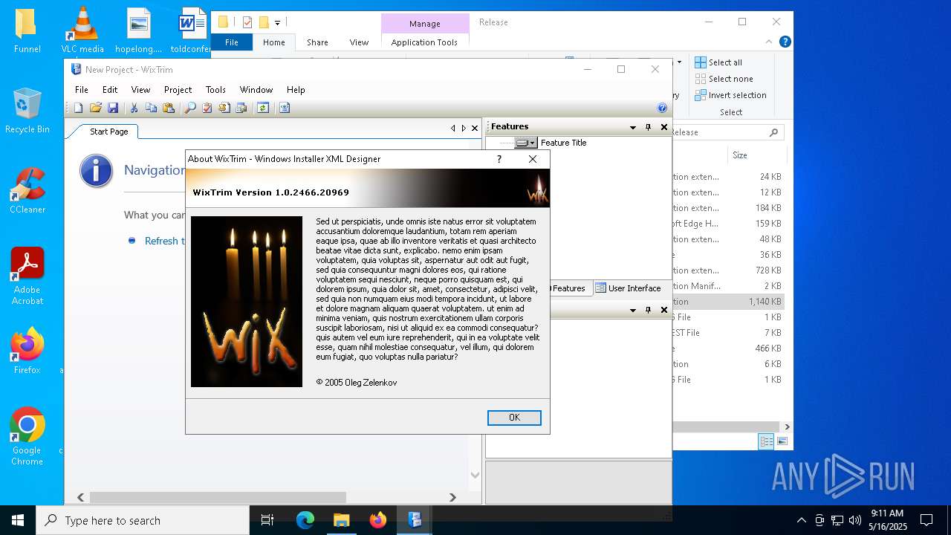Open the Help menu in WixTrim
The width and height of the screenshot is (951, 535).
click(296, 89)
